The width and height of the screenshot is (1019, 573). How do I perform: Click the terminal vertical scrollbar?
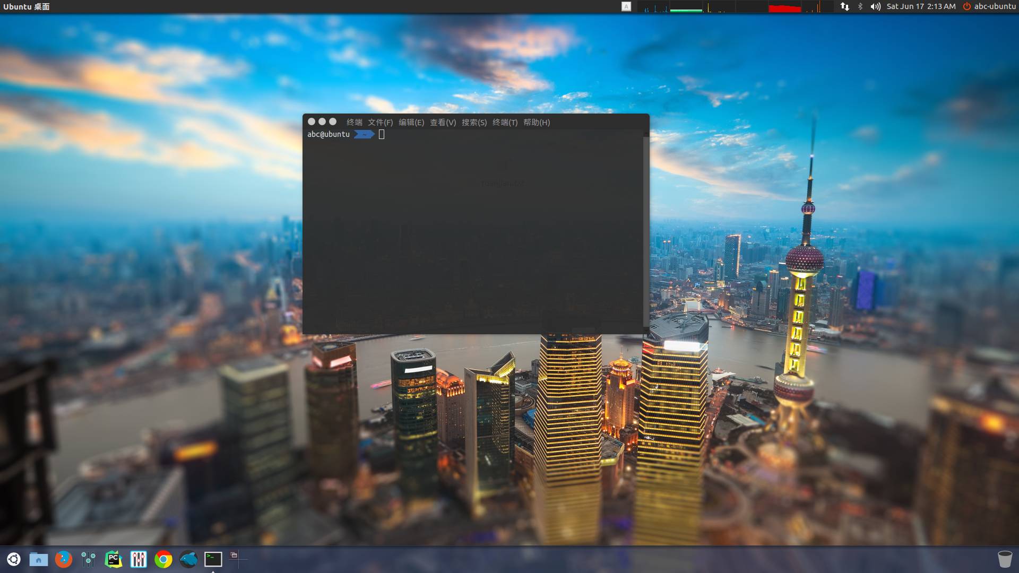coord(646,231)
